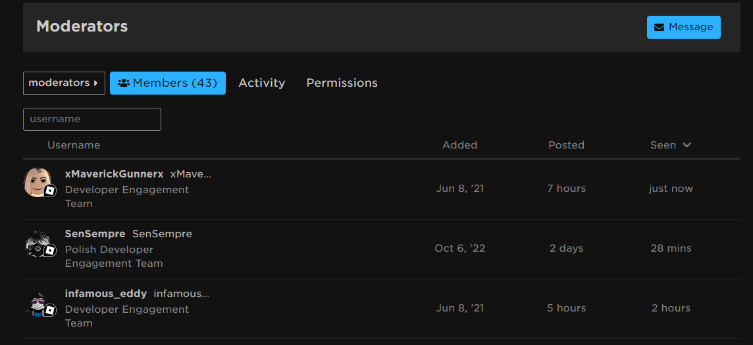
Task: Sort members by Posted column
Action: coord(566,145)
